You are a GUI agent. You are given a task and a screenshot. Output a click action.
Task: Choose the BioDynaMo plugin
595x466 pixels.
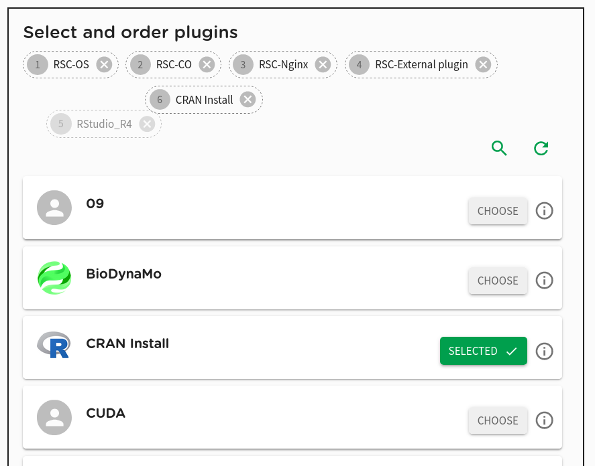[498, 281]
